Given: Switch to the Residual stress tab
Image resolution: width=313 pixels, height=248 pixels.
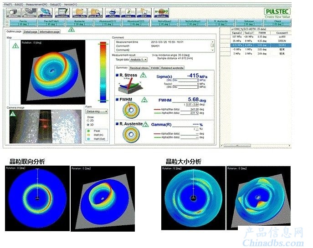Looking at the screenshot, I should click(139, 68).
